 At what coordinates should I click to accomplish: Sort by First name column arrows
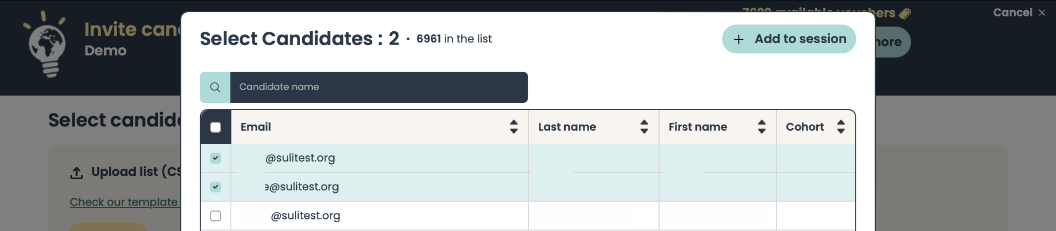(x=761, y=127)
